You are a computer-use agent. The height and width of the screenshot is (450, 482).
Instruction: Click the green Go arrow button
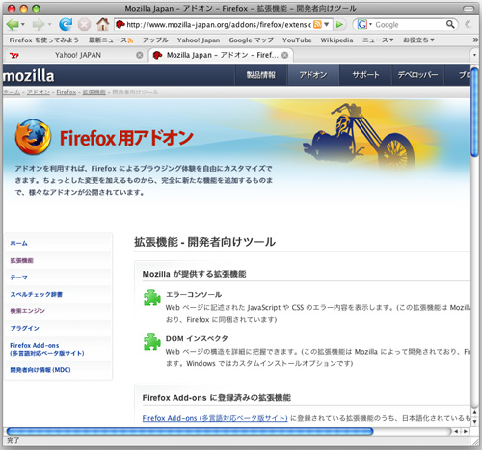339,24
